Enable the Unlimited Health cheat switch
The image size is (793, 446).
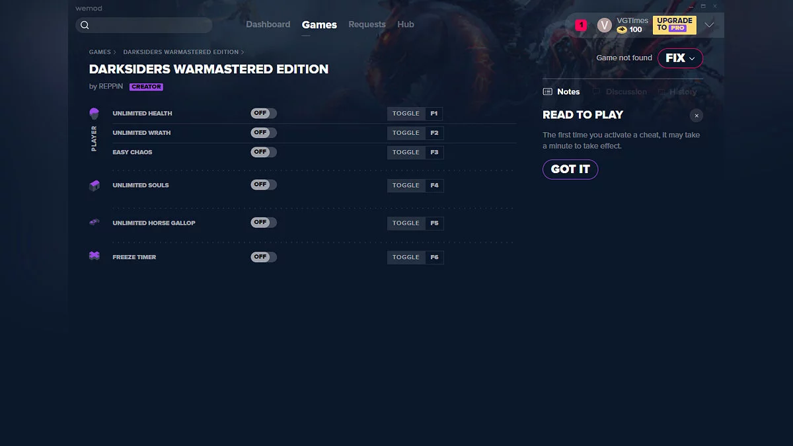[x=263, y=113]
